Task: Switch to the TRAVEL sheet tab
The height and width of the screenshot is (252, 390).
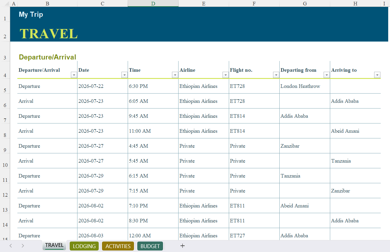Action: pos(54,246)
